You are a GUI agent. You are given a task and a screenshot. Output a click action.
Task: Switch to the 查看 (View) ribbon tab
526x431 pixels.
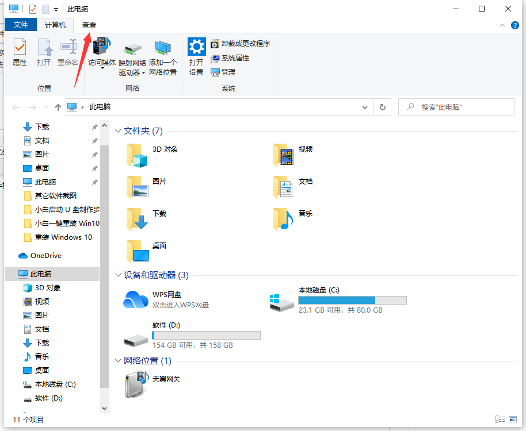pos(89,25)
